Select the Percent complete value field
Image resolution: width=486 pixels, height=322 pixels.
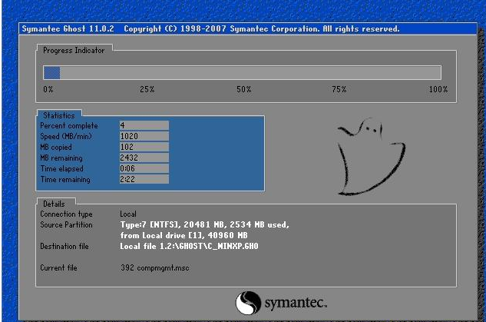click(144, 125)
